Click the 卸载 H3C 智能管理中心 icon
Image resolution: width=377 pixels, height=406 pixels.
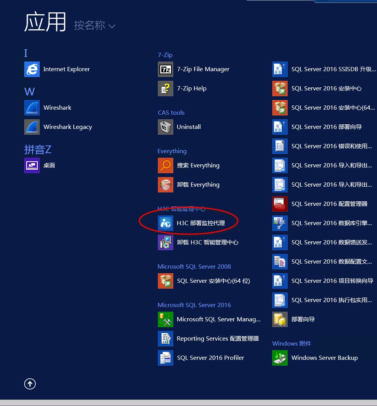point(166,242)
